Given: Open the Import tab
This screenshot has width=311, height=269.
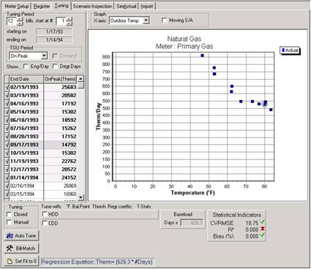Looking at the screenshot, I should [x=147, y=6].
